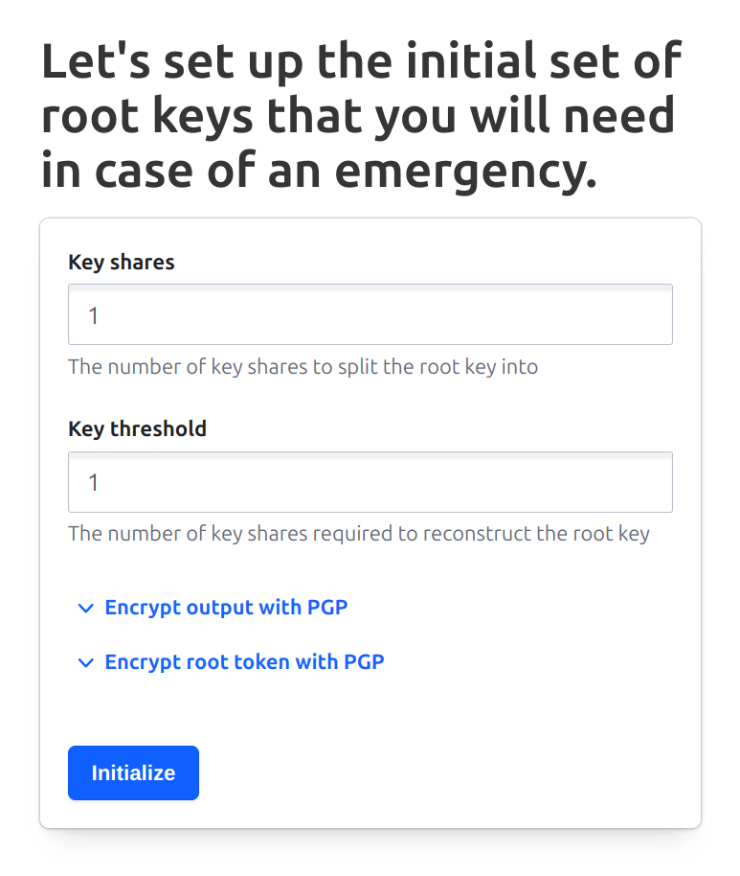Viewport: 740px width, 876px height.
Task: Click the value 1 in Key shares field
Action: click(93, 315)
